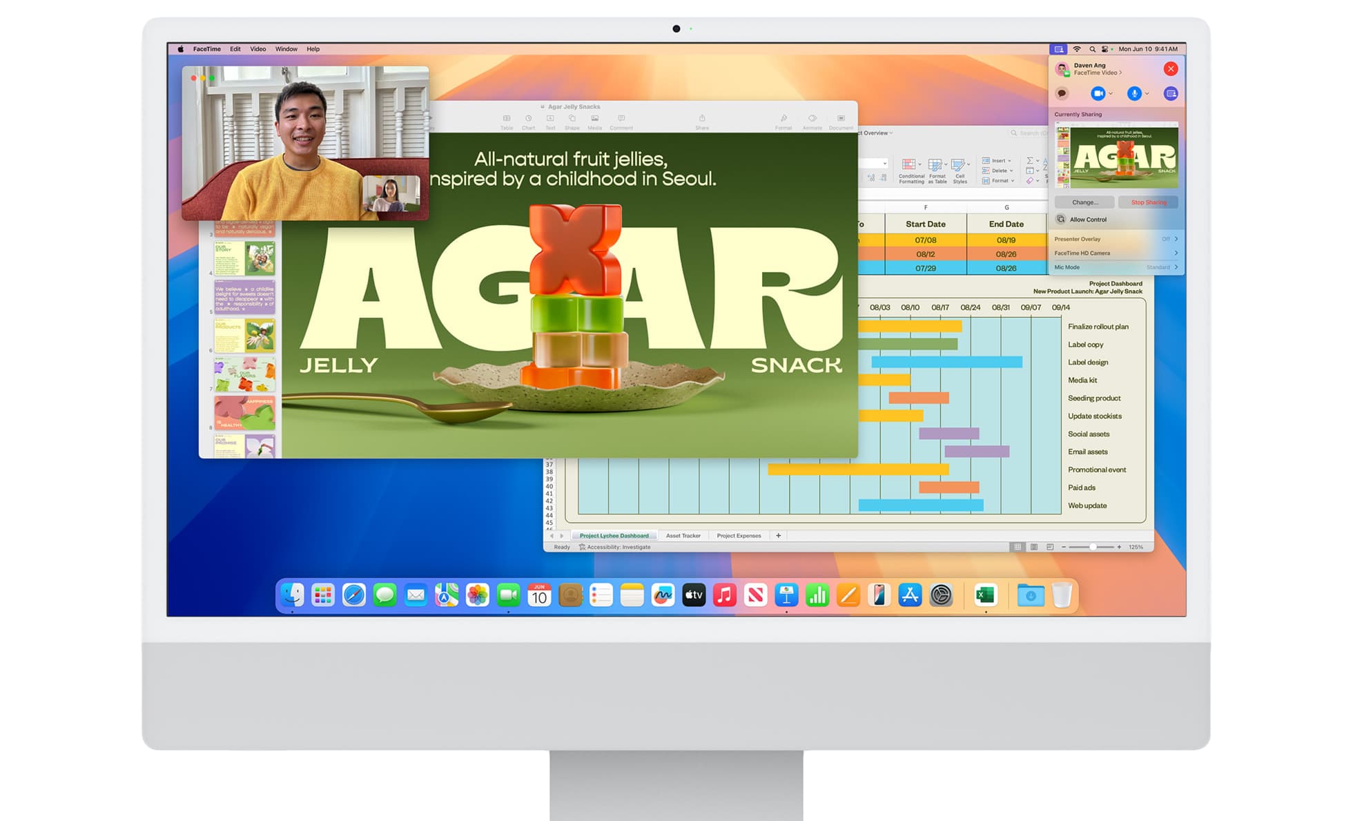The image size is (1353, 821).
Task: End the call with Daven Ang
Action: point(1171,68)
